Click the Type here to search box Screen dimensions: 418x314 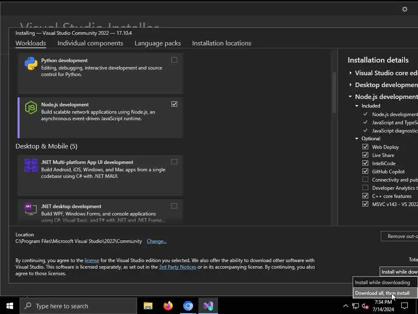(x=78, y=306)
